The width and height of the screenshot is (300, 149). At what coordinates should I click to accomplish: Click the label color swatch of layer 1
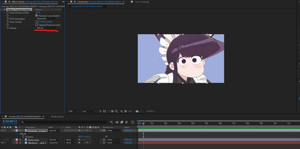point(17,130)
